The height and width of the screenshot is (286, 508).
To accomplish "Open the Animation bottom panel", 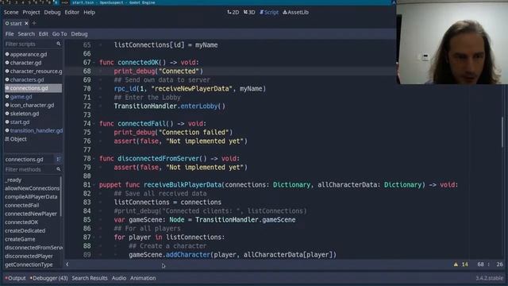I will point(143,278).
